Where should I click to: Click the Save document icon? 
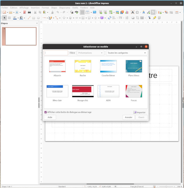[17, 12]
